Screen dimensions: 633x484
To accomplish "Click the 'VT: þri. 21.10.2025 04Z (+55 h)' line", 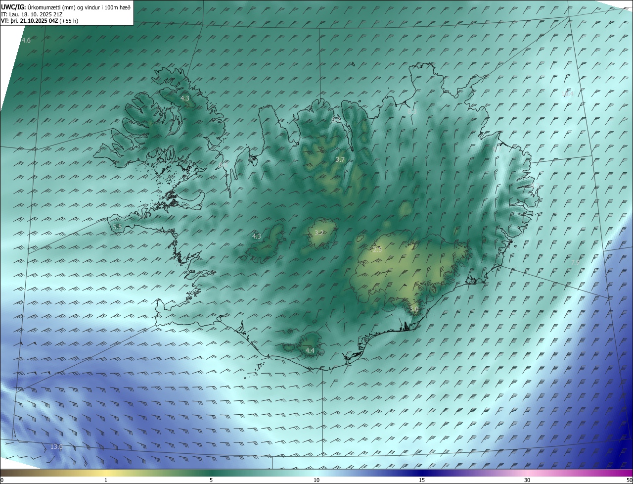I will [x=40, y=21].
